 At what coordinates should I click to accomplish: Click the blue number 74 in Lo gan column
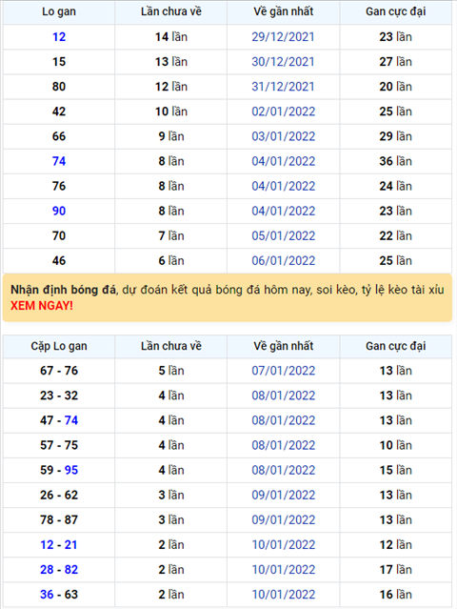(59, 161)
